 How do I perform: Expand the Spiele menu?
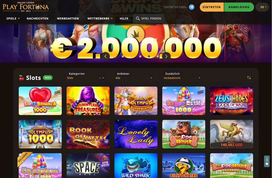tap(13, 18)
